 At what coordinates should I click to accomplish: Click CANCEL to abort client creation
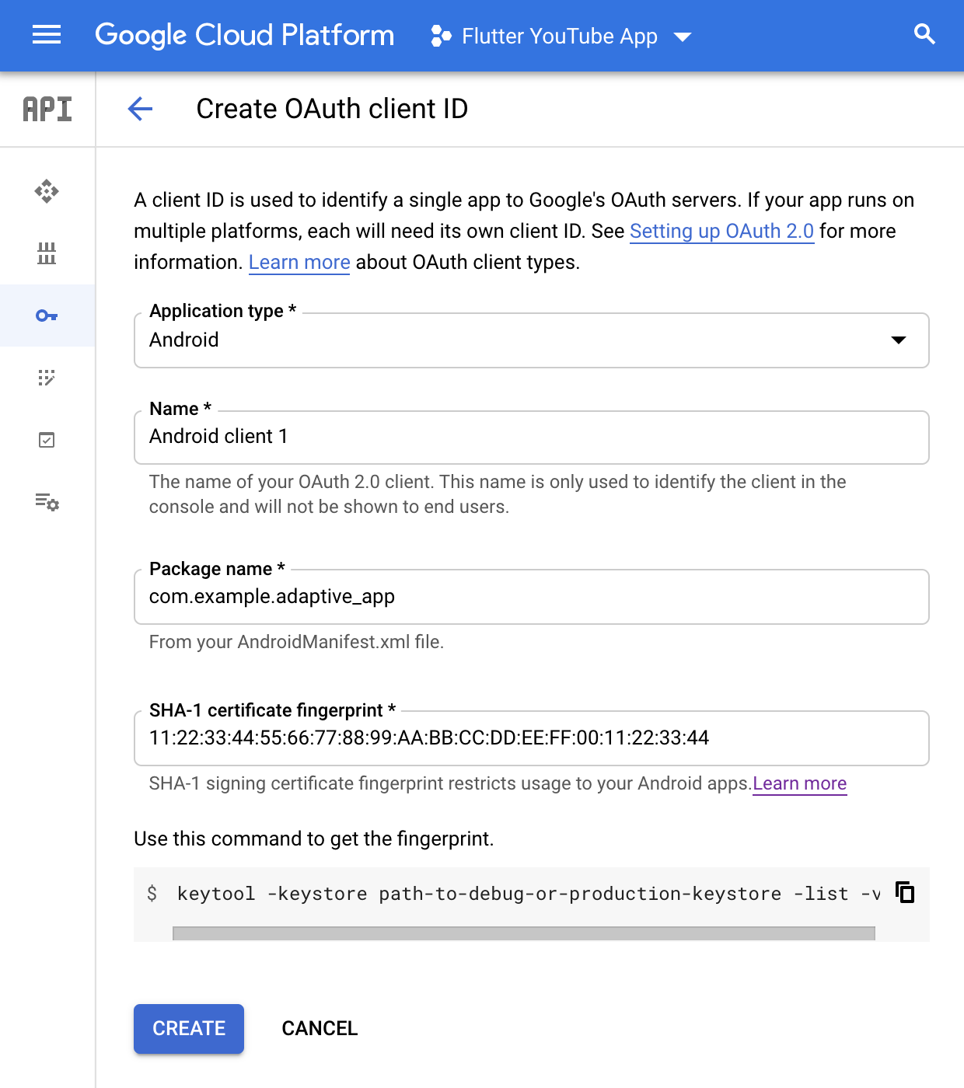tap(319, 1028)
